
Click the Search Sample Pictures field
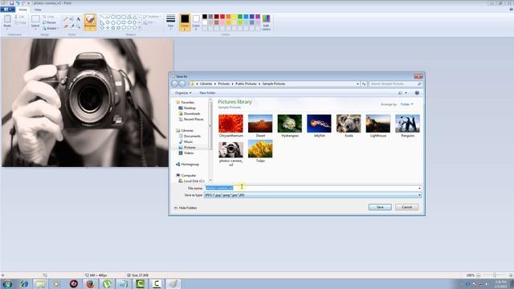click(x=395, y=83)
